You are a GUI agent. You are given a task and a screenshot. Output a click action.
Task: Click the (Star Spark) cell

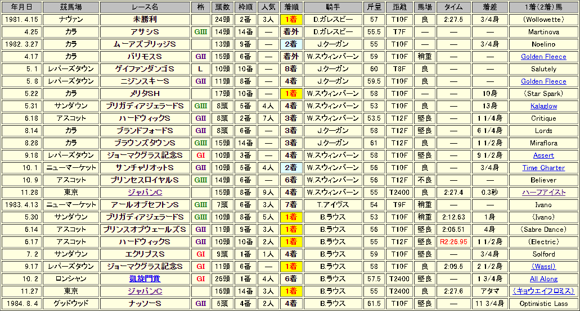[543, 94]
